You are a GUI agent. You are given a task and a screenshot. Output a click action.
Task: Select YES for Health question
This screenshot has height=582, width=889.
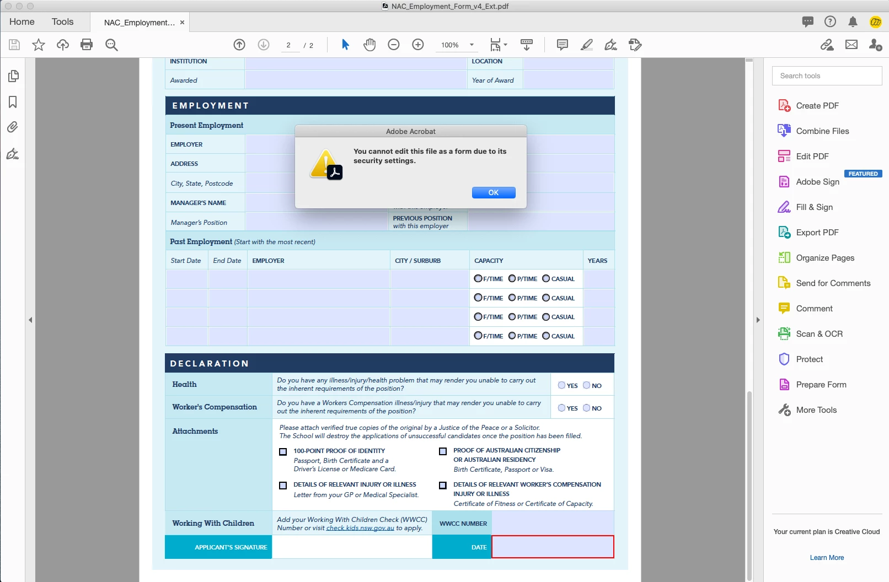click(x=561, y=385)
